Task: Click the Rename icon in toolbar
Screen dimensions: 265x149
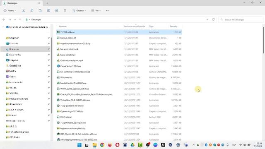Action: (48, 10)
